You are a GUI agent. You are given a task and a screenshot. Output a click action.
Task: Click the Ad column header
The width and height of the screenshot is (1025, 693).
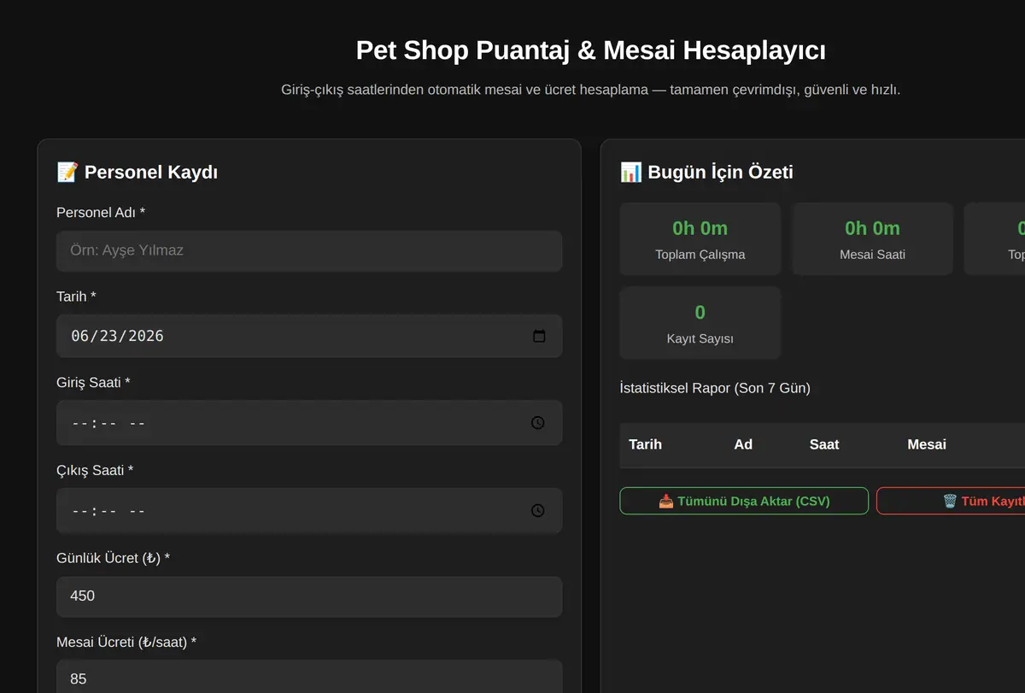(743, 444)
